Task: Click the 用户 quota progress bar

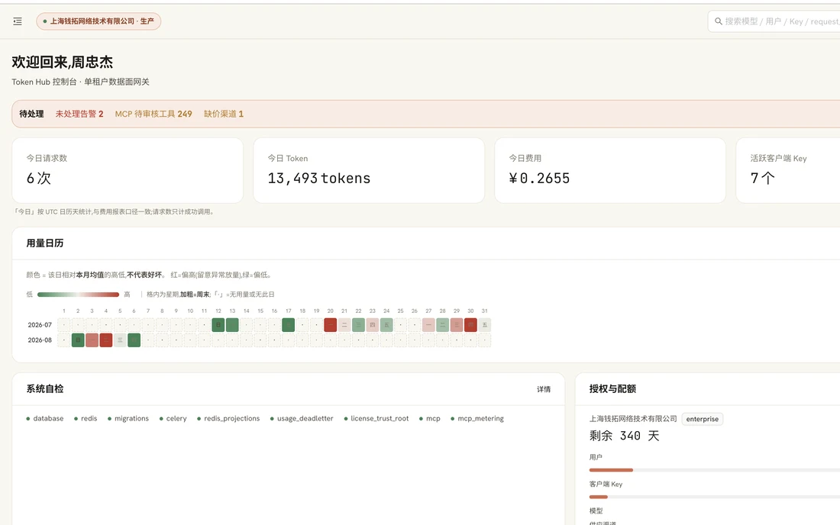Action: 715,470
